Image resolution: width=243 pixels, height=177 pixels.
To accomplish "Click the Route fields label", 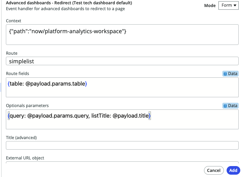I will point(18,73).
